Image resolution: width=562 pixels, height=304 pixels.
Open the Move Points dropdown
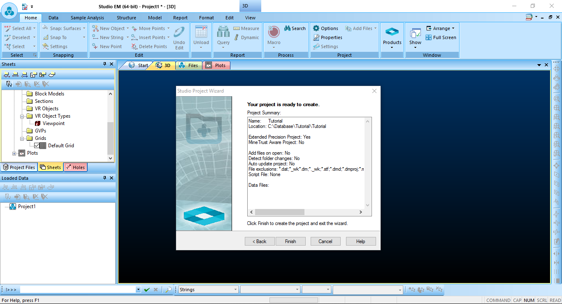(x=168, y=28)
